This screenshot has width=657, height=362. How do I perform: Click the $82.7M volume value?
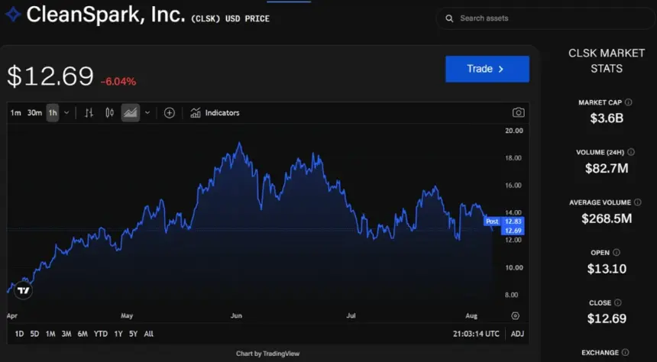tap(607, 169)
